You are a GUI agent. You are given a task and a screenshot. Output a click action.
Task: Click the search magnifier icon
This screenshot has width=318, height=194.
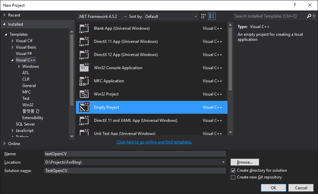pyautogui.click(x=309, y=16)
